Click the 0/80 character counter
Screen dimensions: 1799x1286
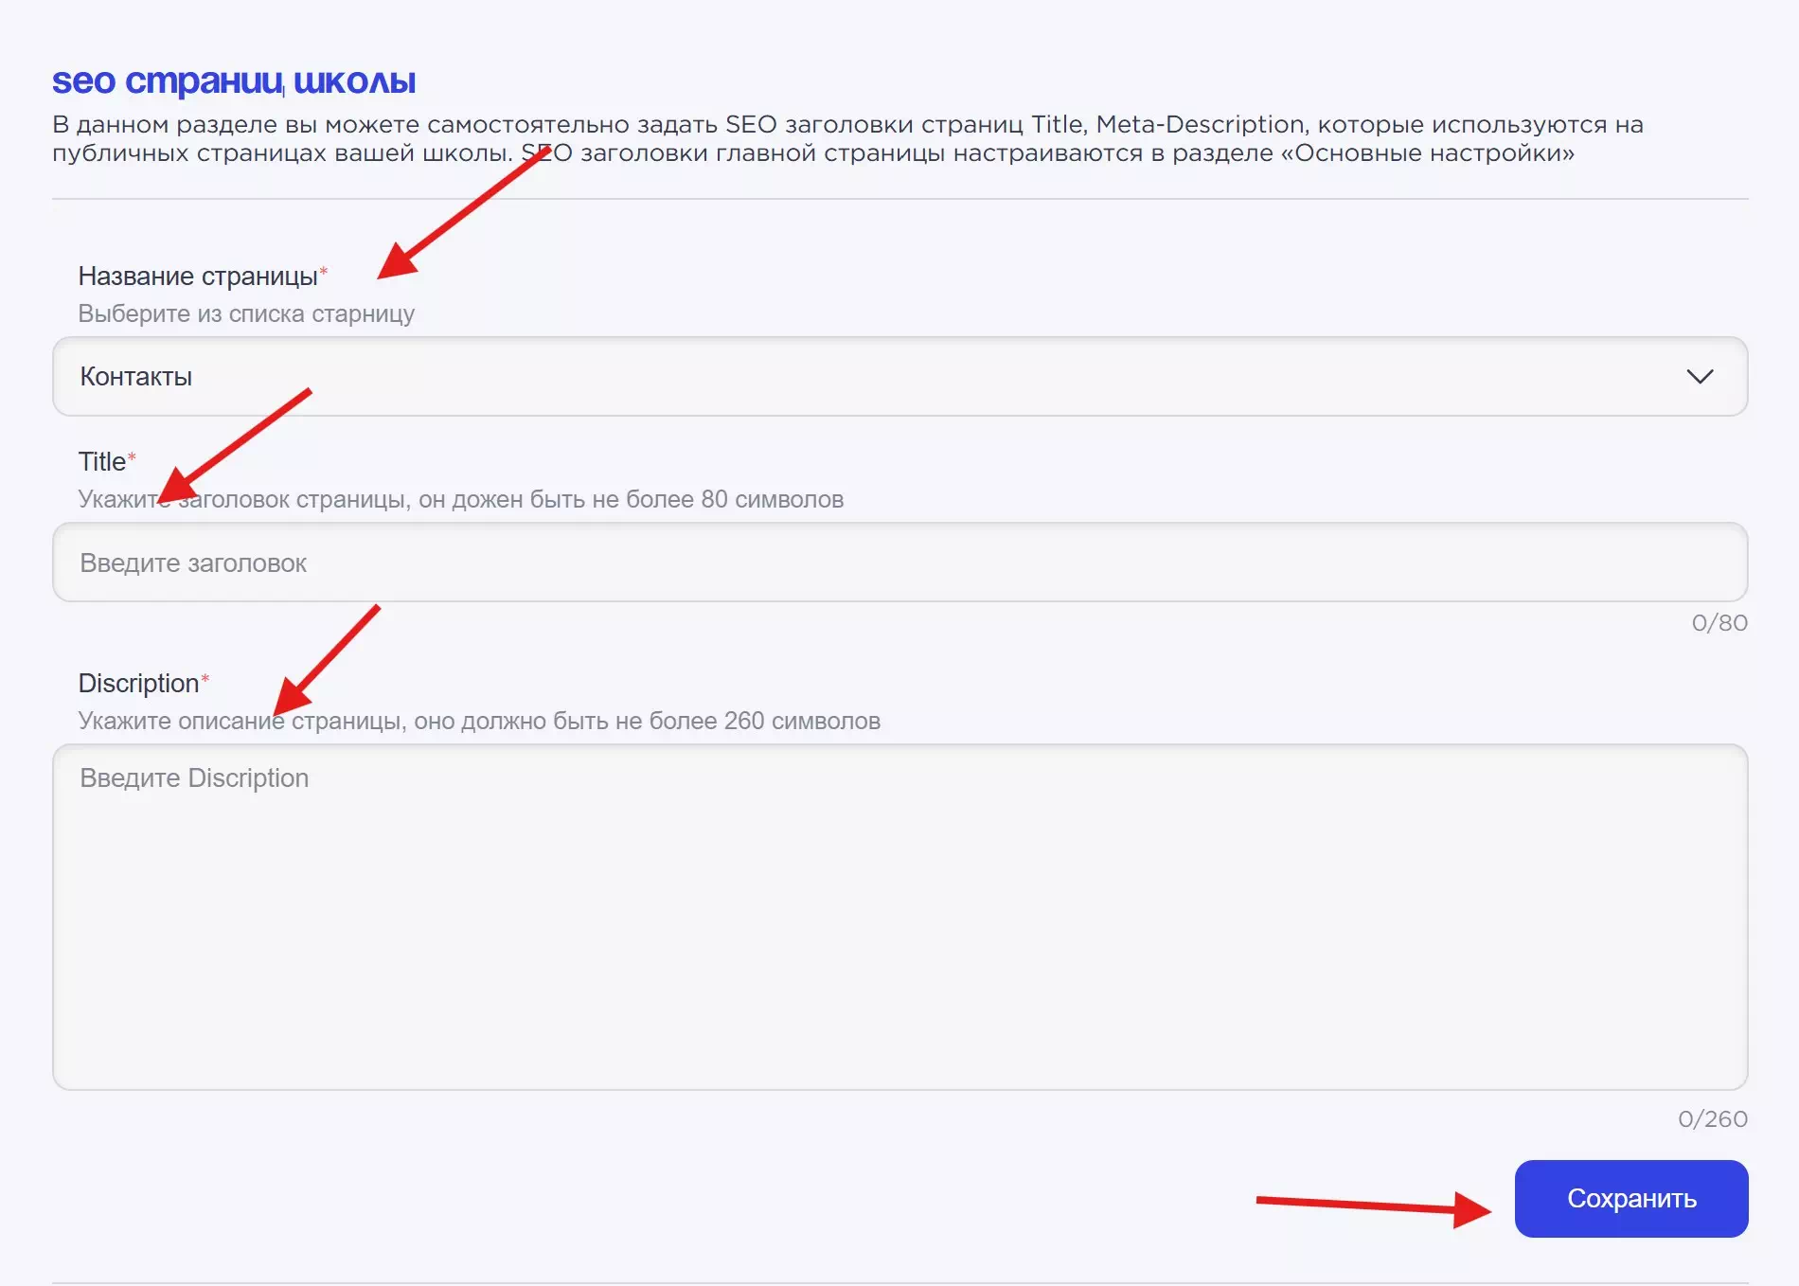pos(1719,623)
